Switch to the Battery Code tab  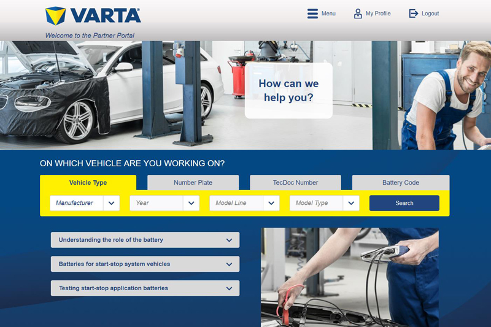tap(401, 182)
